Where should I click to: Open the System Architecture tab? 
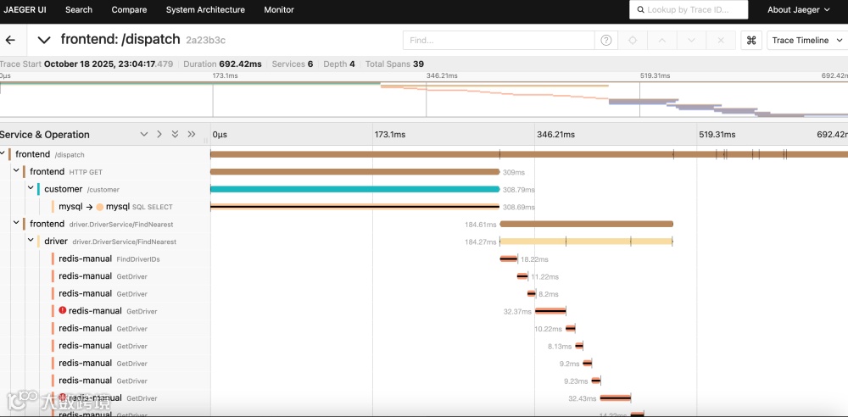point(205,9)
